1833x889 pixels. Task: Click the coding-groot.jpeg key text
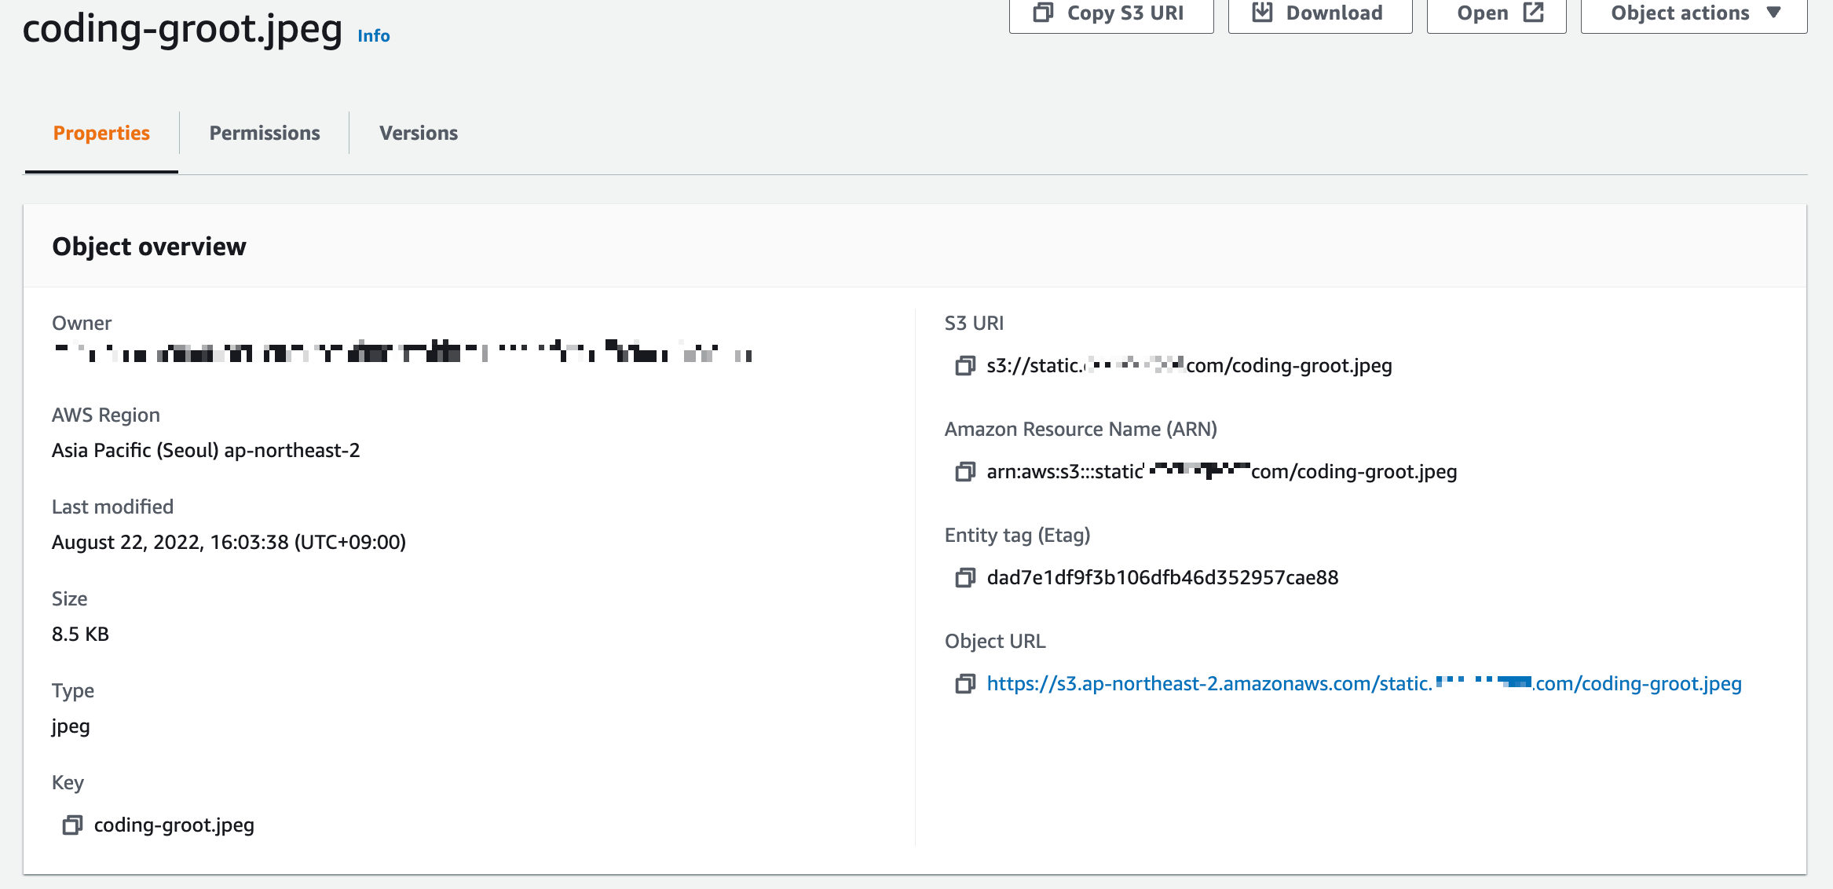coord(174,825)
